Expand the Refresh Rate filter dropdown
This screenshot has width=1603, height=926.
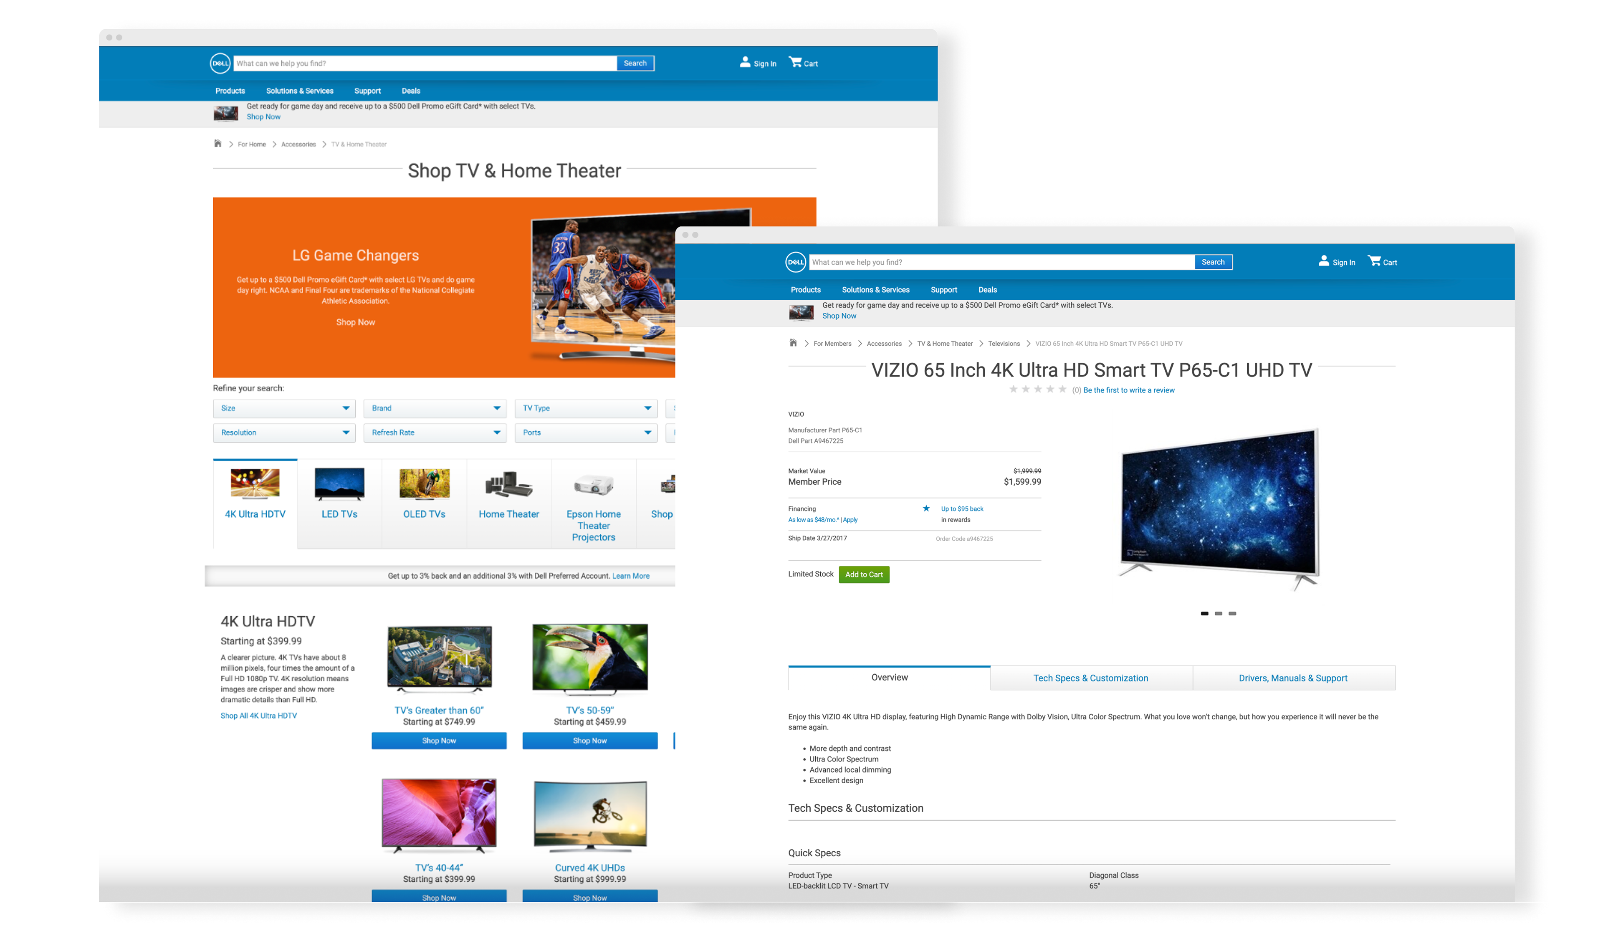pos(435,433)
